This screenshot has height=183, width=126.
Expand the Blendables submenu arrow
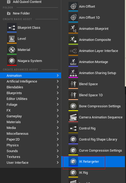[58, 87]
